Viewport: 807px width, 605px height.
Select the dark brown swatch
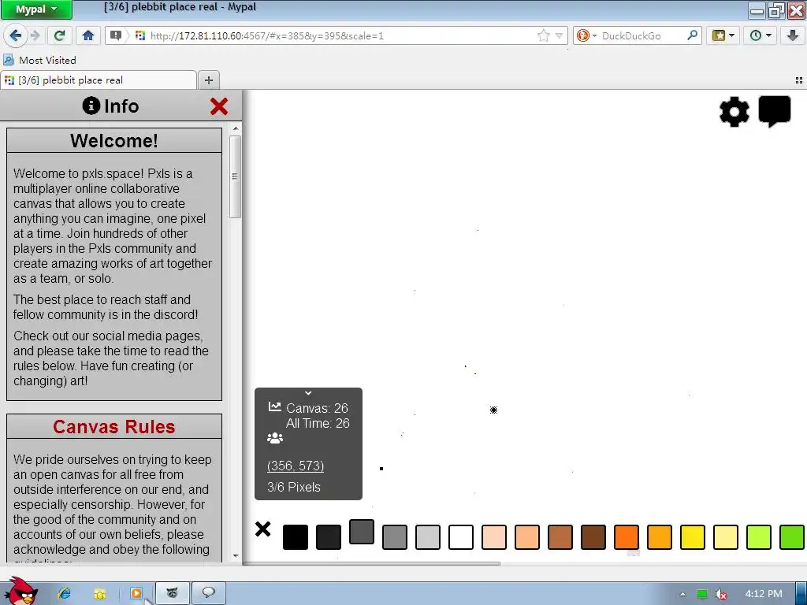coord(593,537)
